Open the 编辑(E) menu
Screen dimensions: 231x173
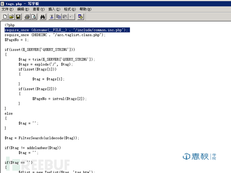pyautogui.click(x=23, y=9)
